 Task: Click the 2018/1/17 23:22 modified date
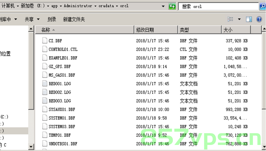pyautogui.click(x=152, y=49)
